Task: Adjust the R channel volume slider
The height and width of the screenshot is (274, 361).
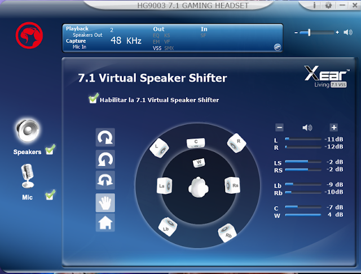Action: (x=303, y=147)
